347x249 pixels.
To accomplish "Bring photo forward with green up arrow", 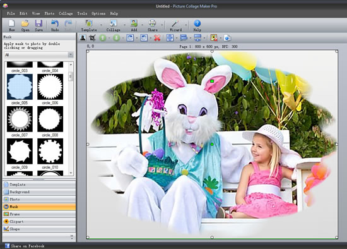I will click(x=103, y=38).
